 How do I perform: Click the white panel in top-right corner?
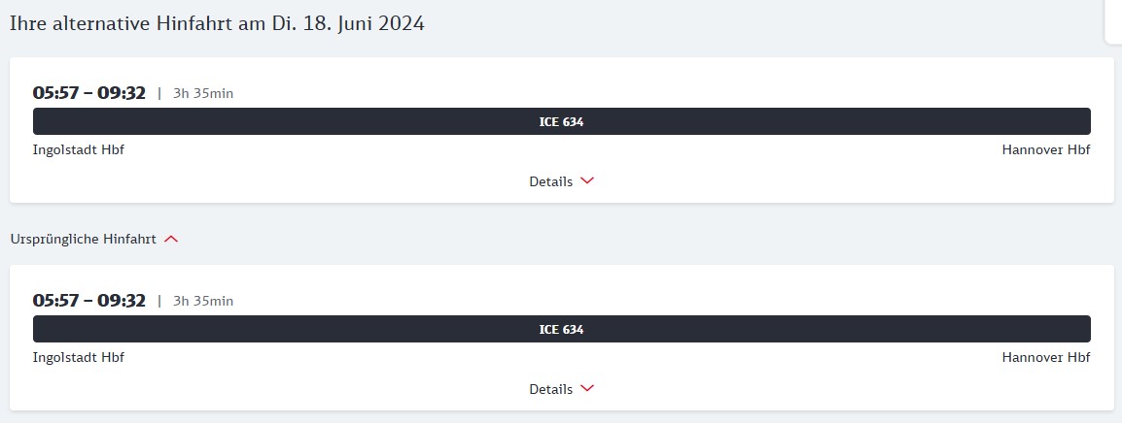tap(1113, 19)
